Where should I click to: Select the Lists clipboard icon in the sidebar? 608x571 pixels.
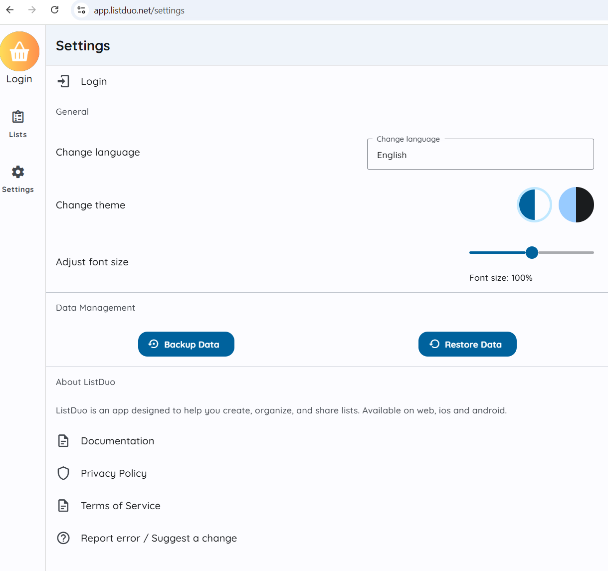(17, 116)
